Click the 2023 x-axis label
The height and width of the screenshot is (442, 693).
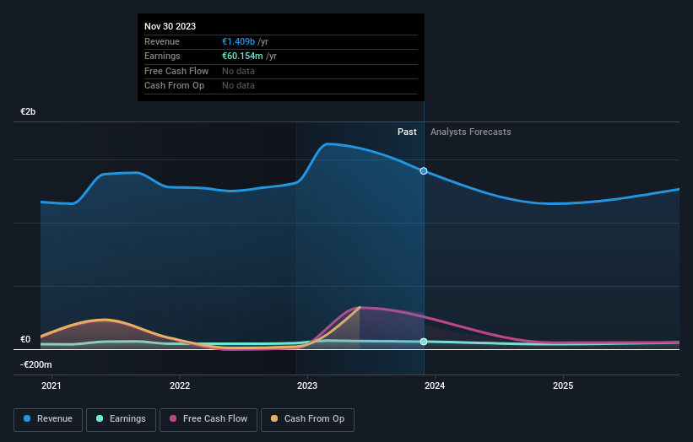pos(307,385)
